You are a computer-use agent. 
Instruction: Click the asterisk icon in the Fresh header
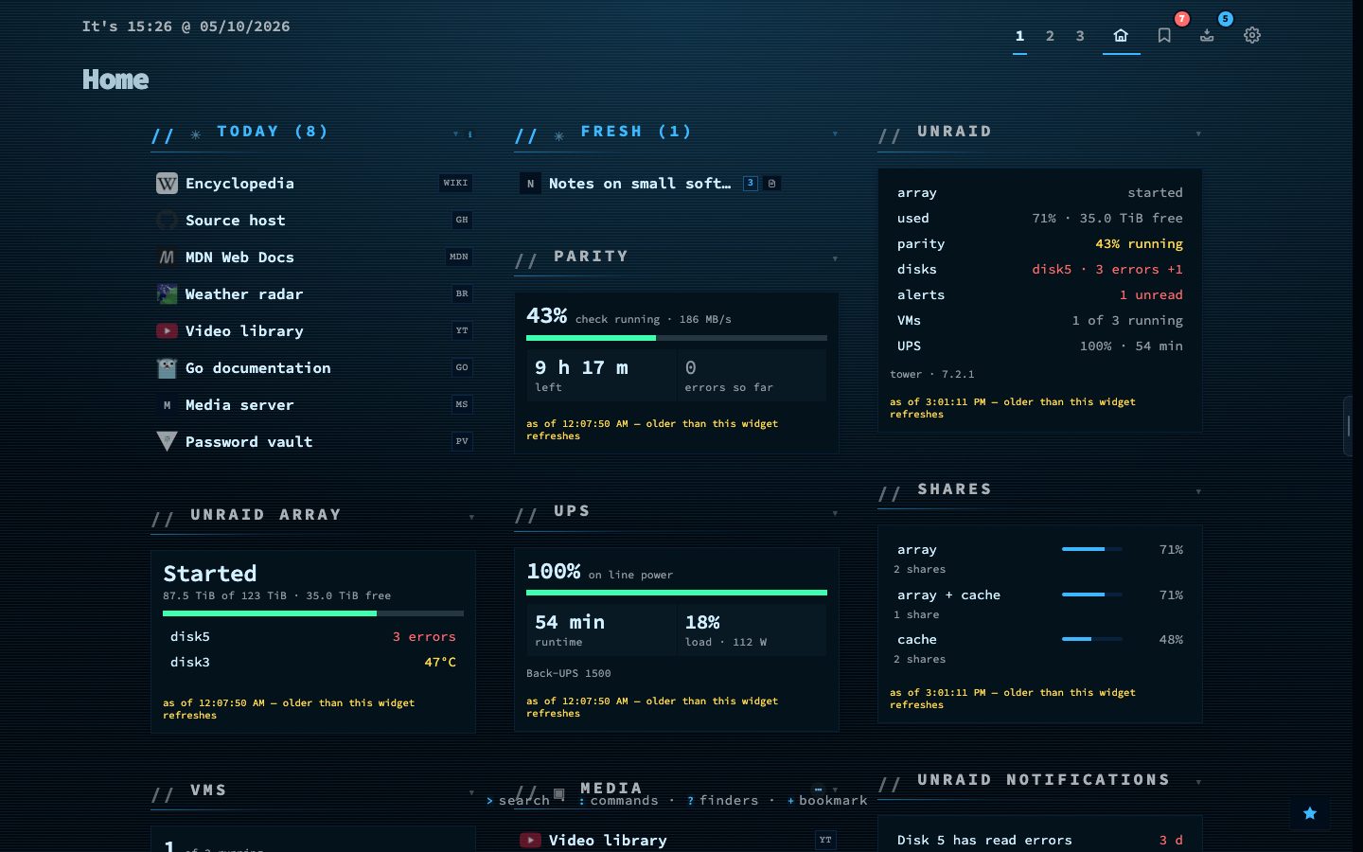pos(559,135)
